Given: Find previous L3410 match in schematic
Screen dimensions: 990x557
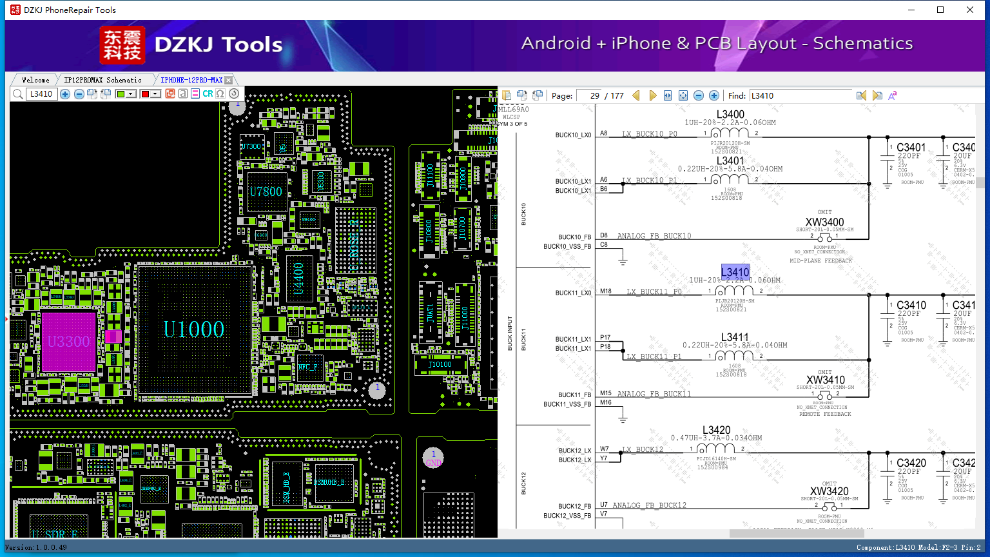Looking at the screenshot, I should pyautogui.click(x=861, y=95).
